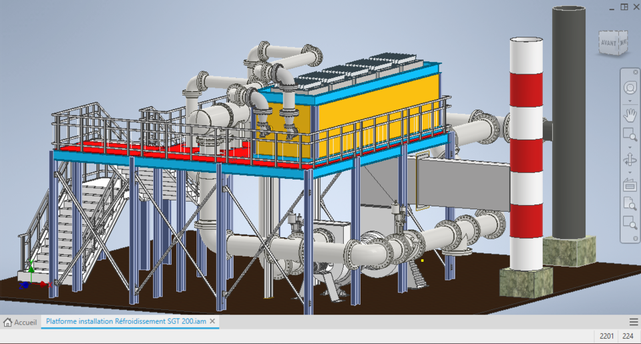The image size is (641, 344).
Task: Click the right side face of the ViewCube
Action: pos(623,43)
